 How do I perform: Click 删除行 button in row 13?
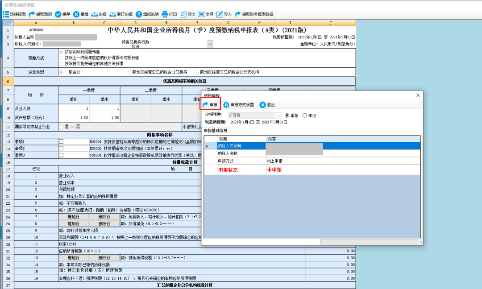pos(104,258)
